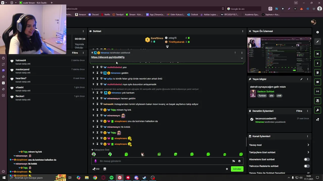The image size is (323, 181).
Task: Open Steam from the Windows taskbar
Action: pos(144,178)
